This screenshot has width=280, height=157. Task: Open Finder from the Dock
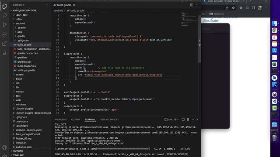pyautogui.click(x=274, y=24)
